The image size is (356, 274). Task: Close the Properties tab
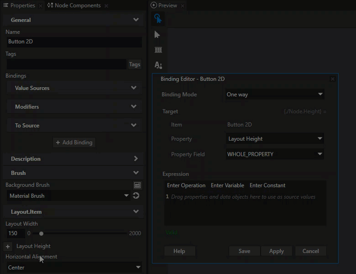pyautogui.click(x=41, y=5)
